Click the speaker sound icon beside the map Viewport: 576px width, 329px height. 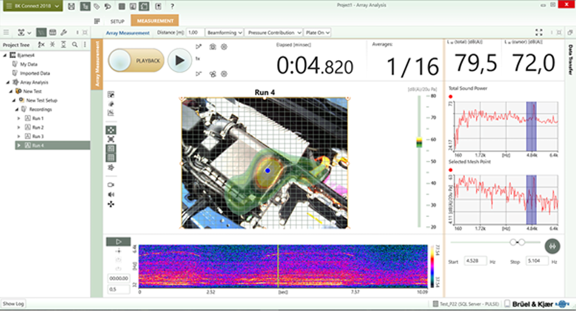[111, 194]
